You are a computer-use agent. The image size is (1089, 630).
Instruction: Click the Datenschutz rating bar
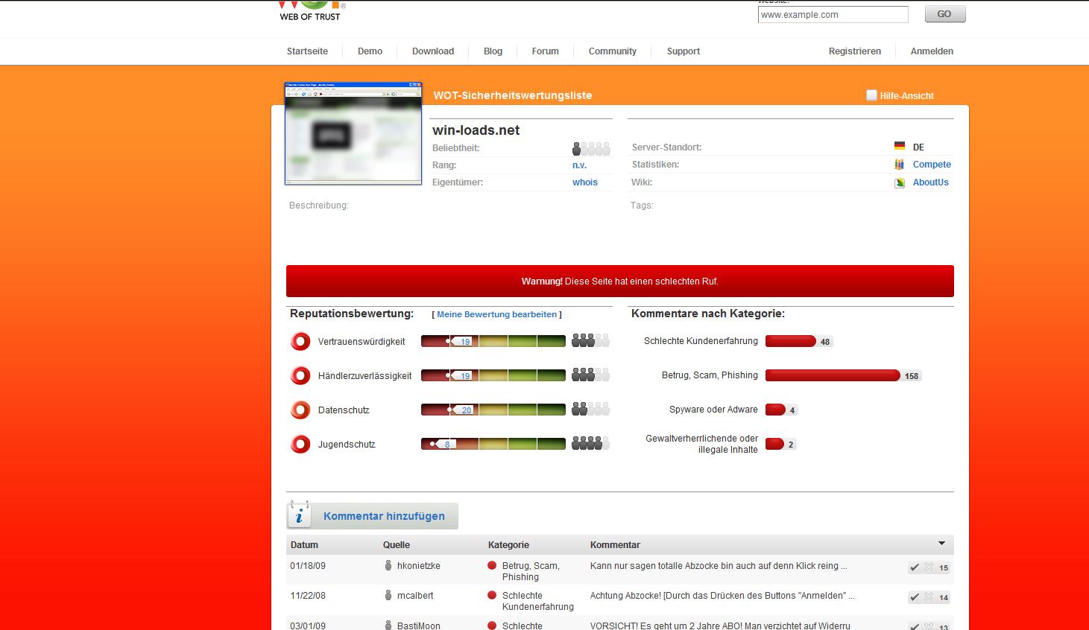[493, 410]
